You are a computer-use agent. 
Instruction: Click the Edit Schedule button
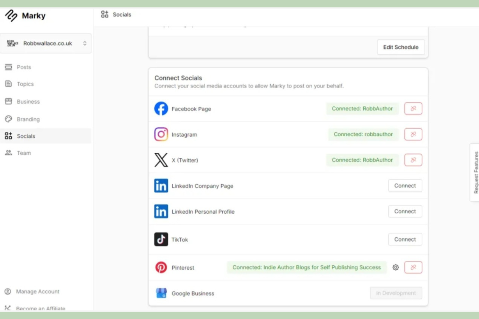pos(401,47)
